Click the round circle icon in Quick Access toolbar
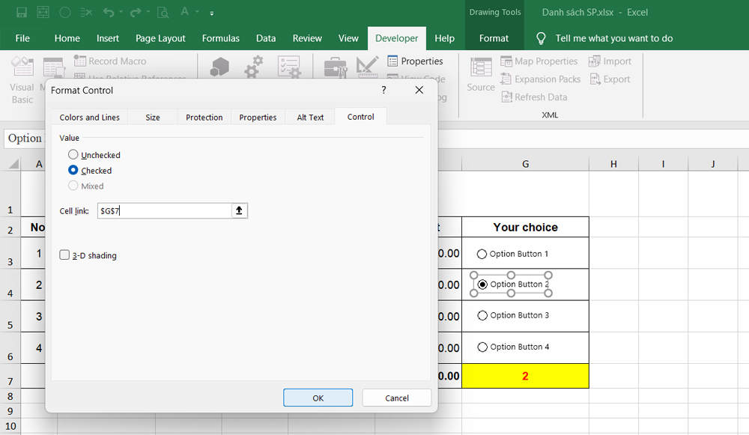This screenshot has height=435, width=749. coord(65,13)
